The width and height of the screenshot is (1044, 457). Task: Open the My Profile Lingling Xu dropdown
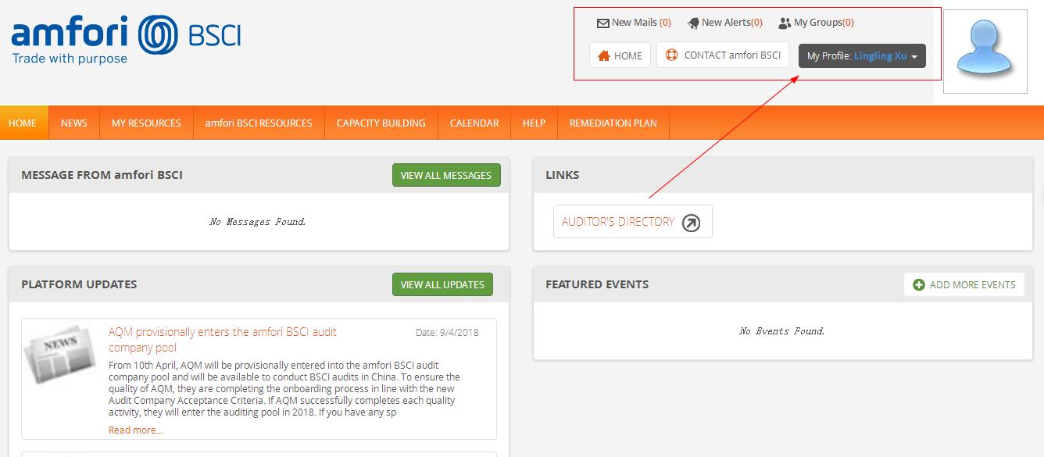pyautogui.click(x=862, y=56)
